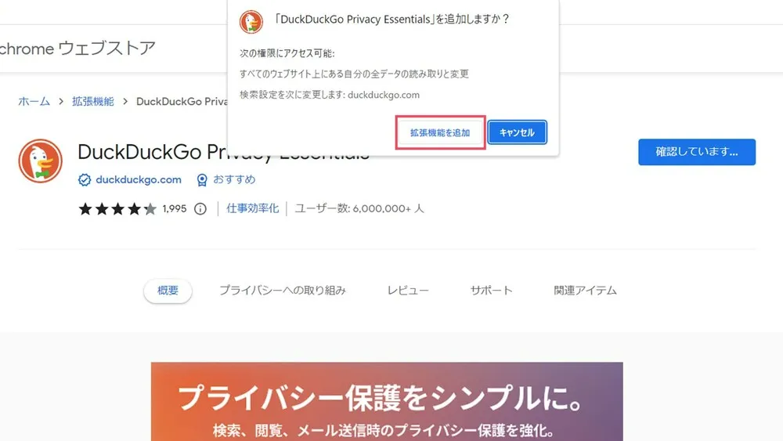This screenshot has width=783, height=441.
Task: Click the DuckDuckGo logo in the dialog
Action: click(x=251, y=21)
